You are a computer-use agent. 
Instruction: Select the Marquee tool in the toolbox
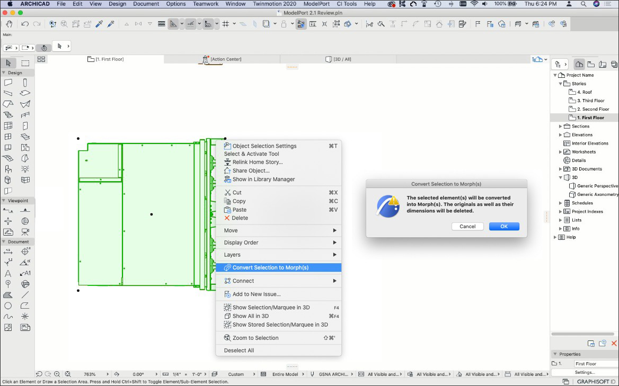pos(25,63)
